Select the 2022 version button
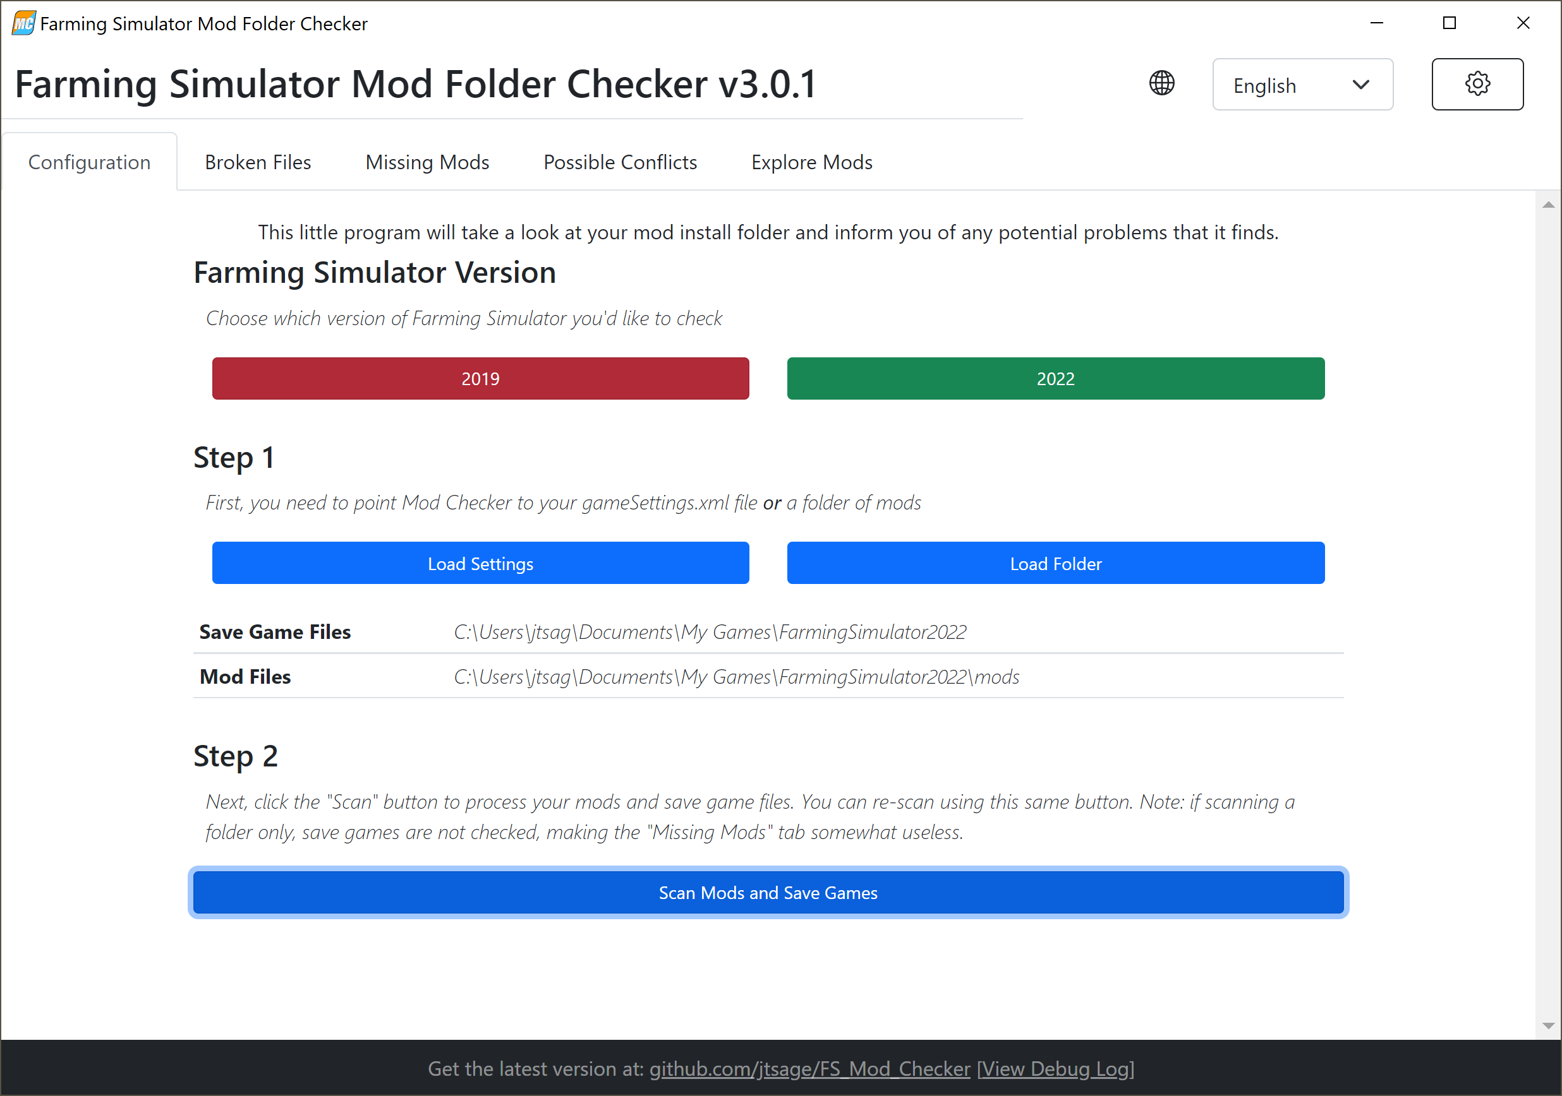The width and height of the screenshot is (1562, 1096). [1056, 377]
